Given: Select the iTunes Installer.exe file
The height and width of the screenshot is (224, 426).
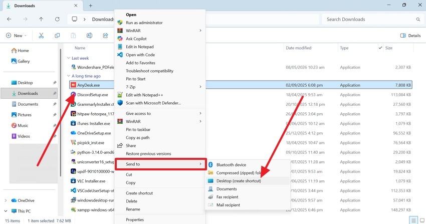Looking at the screenshot, I should click(93, 124).
